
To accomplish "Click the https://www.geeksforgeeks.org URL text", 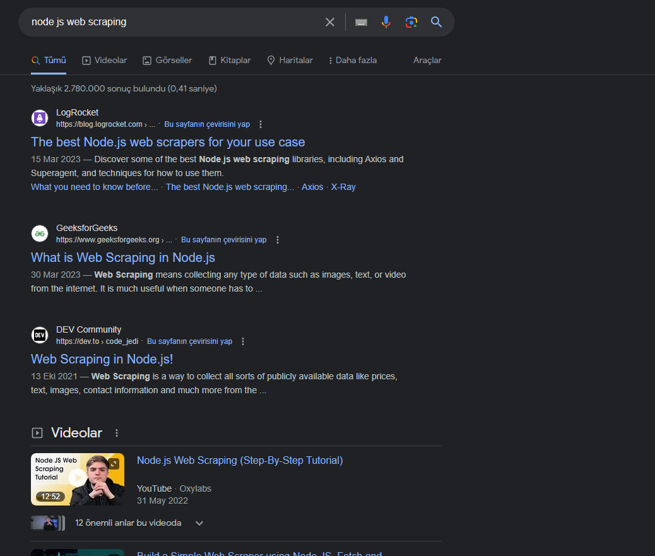I will 114,240.
